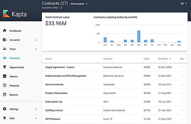The height and width of the screenshot is (124, 191).
Task: Click Giga Health account cell
Action: pos(110,93)
